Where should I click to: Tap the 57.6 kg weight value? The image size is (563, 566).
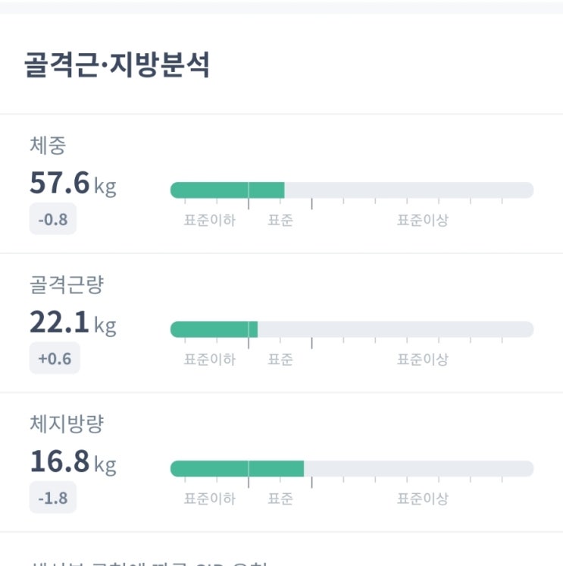pos(73,183)
